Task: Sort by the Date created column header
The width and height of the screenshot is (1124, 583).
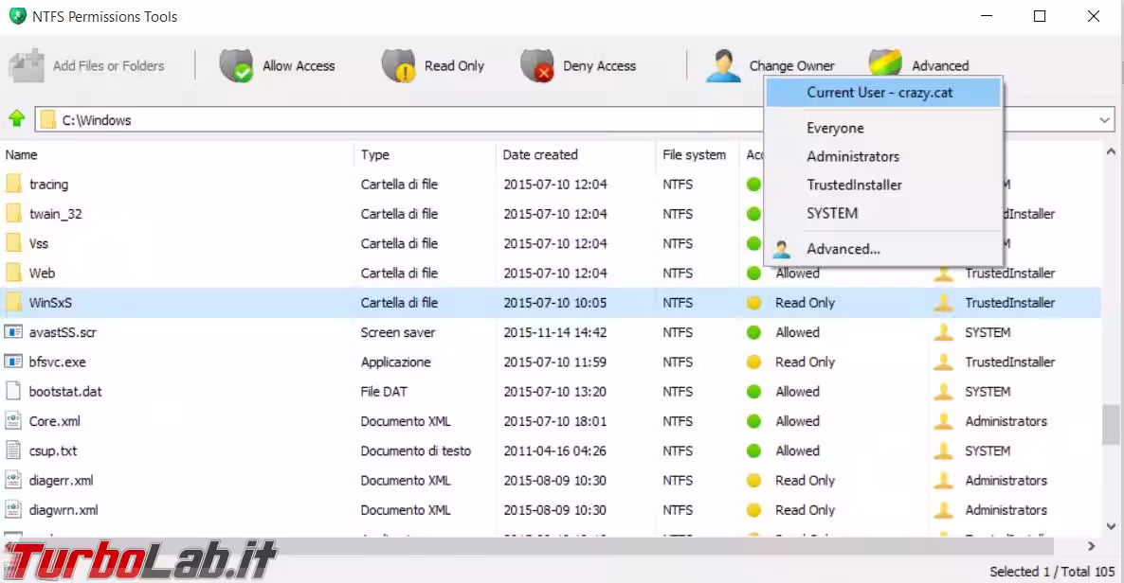Action: [540, 154]
